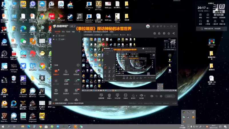This screenshot has width=229, height=129.
Task: Open the live settings gear icon
Action: (x=161, y=96)
